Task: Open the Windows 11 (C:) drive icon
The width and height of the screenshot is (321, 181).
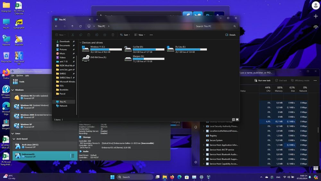Action: pos(85,49)
